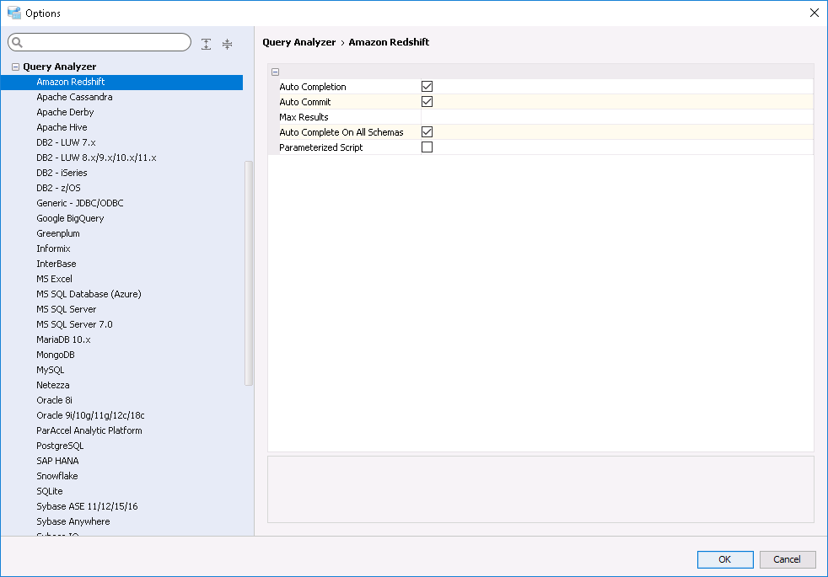Enable the Parameterized Script checkbox

427,147
